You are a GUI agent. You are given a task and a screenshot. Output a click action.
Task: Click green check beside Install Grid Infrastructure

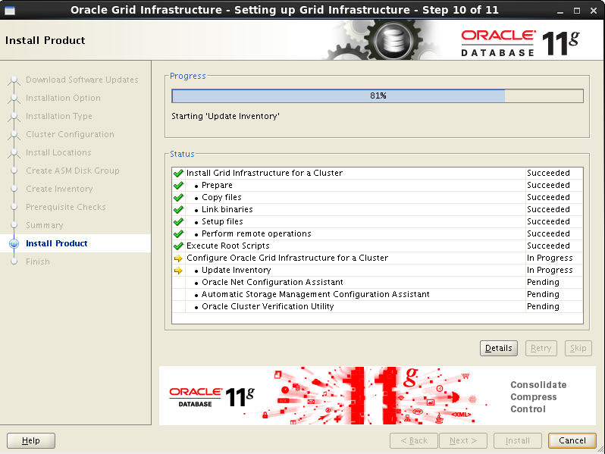(178, 174)
